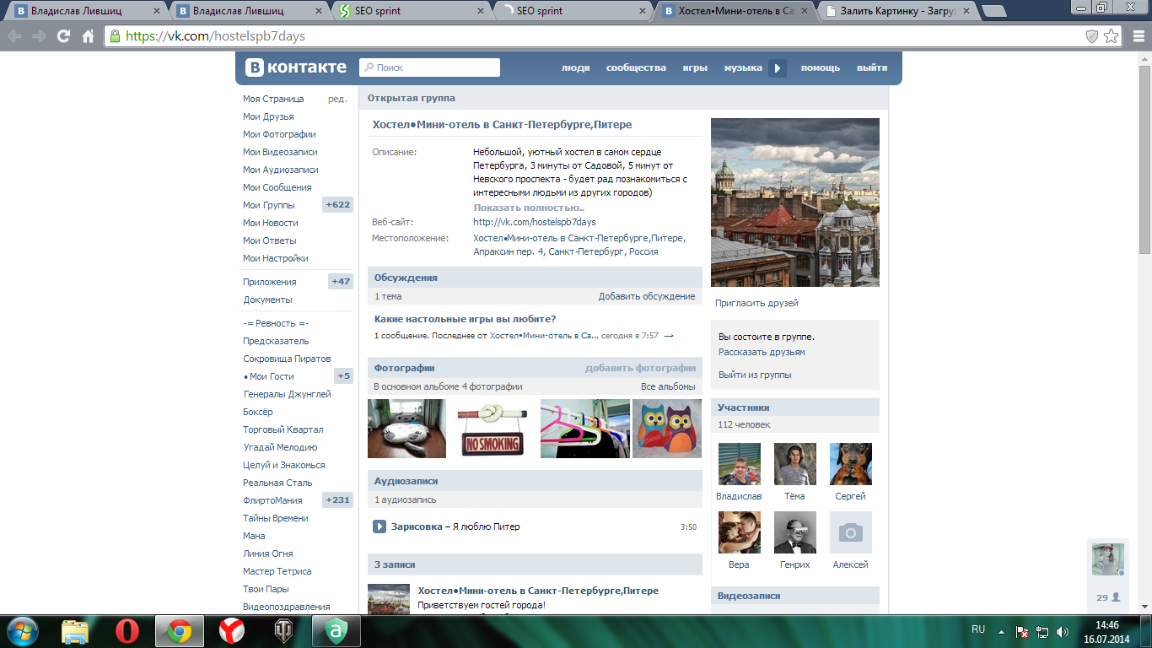
Task: Click the +47 applications counter
Action: pyautogui.click(x=341, y=282)
